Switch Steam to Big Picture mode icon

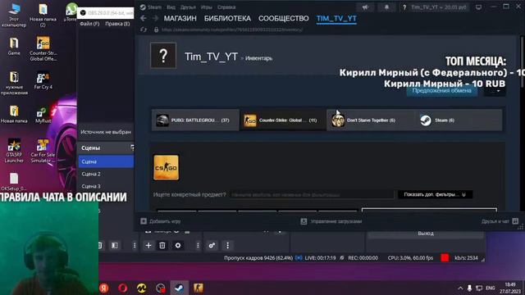tap(478, 7)
